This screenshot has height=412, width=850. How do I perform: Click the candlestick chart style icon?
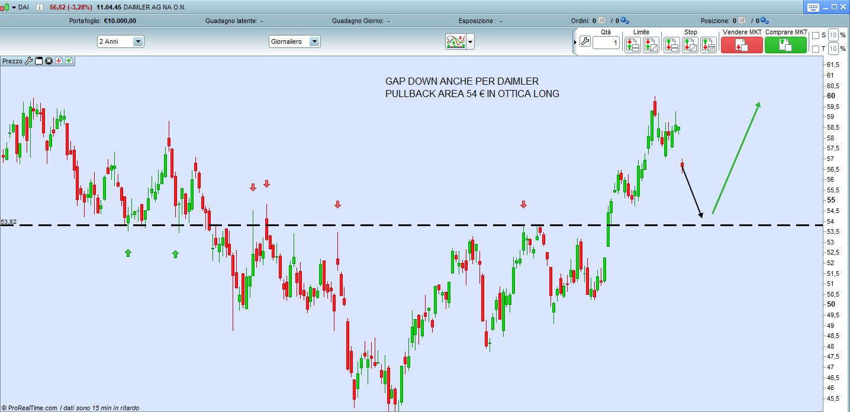coord(4,8)
